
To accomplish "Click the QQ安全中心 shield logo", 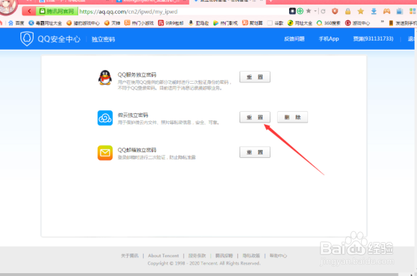I will tap(27, 39).
